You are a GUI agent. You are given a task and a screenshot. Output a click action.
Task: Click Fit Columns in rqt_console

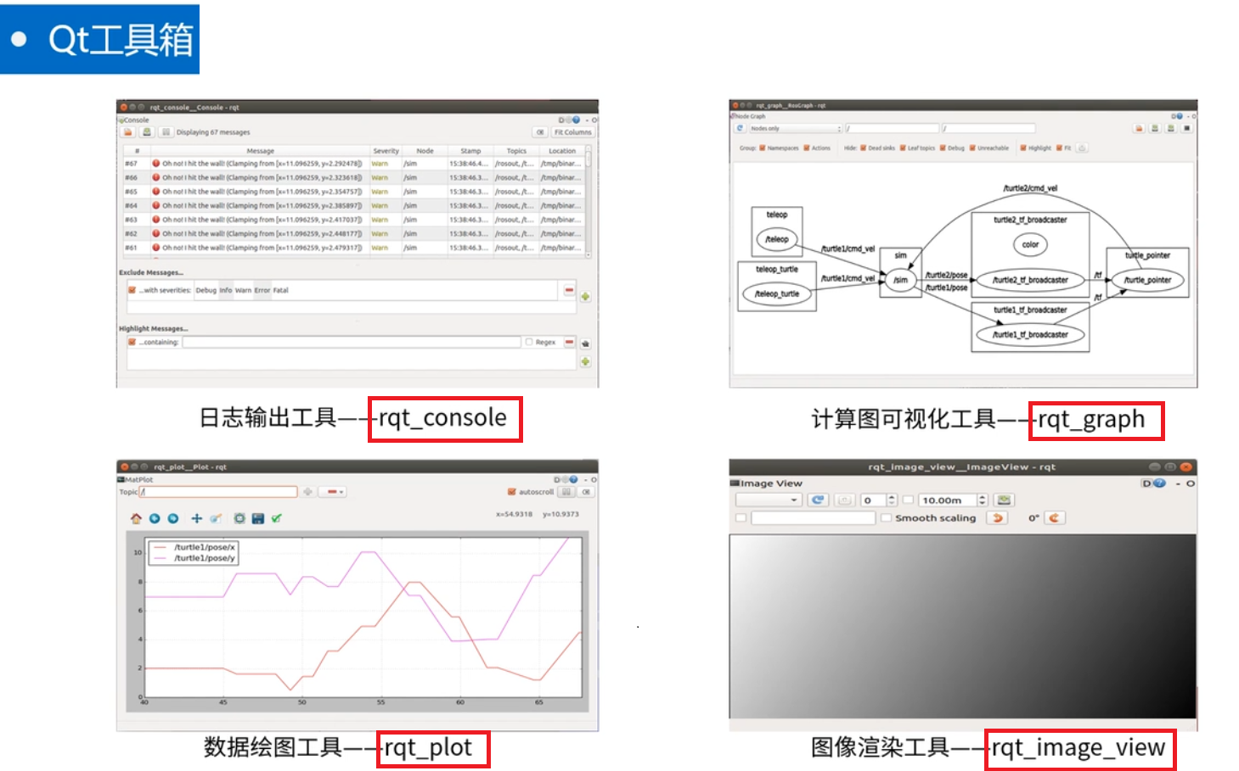click(572, 132)
